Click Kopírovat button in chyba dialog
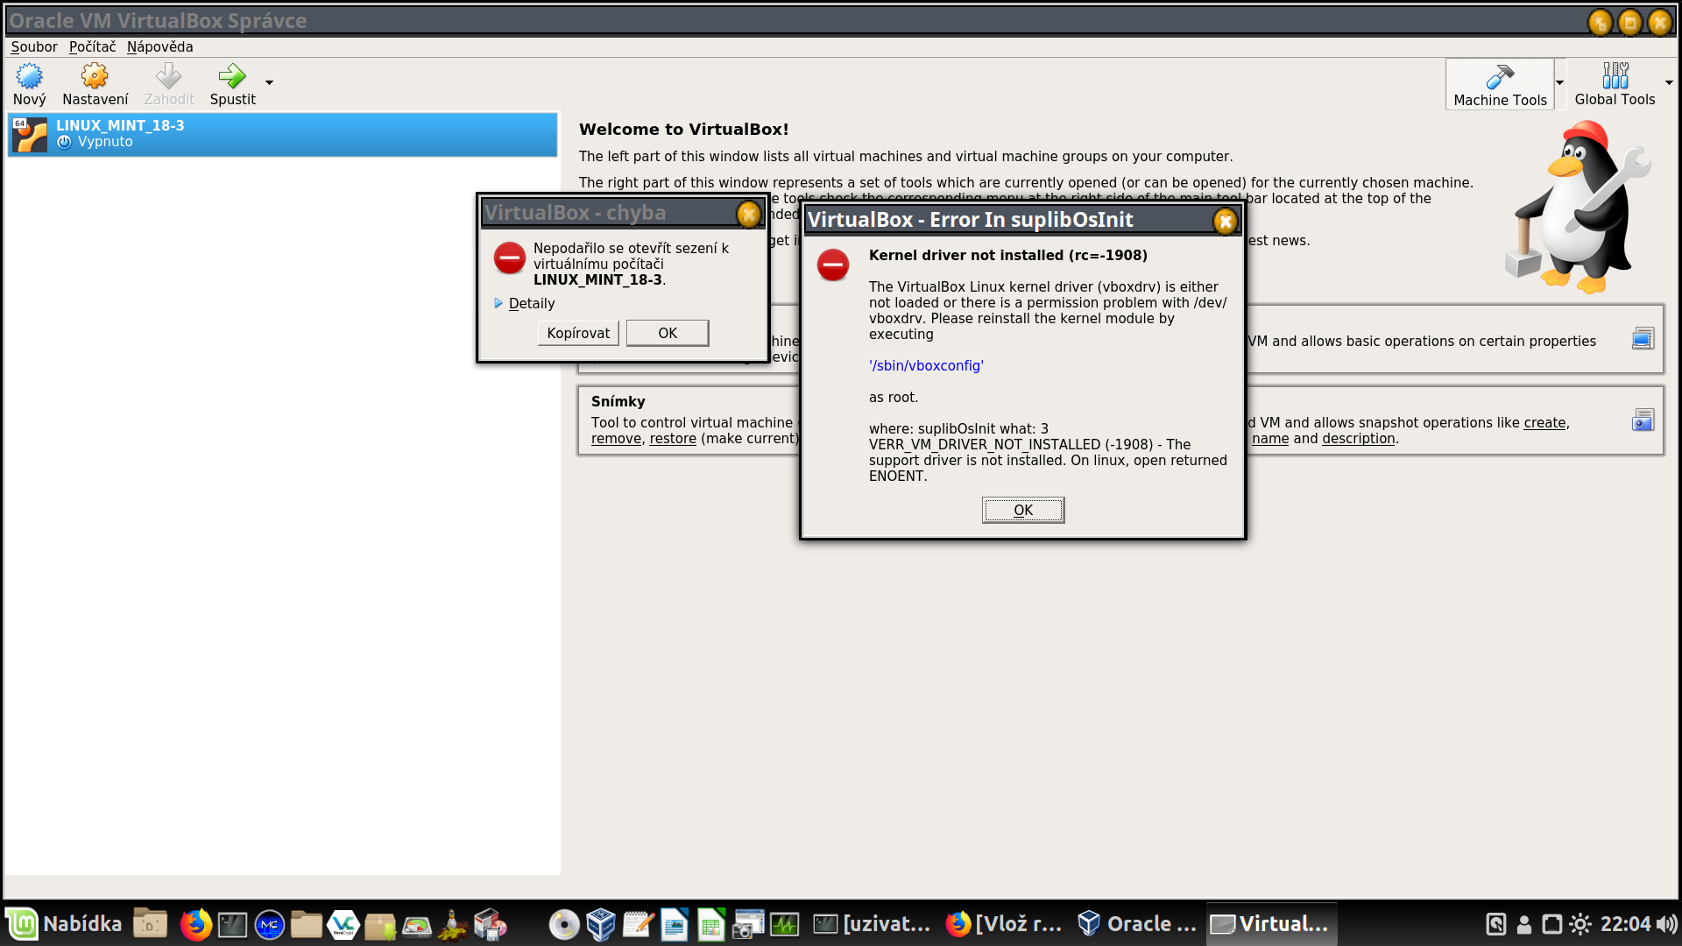The image size is (1682, 946). point(578,333)
